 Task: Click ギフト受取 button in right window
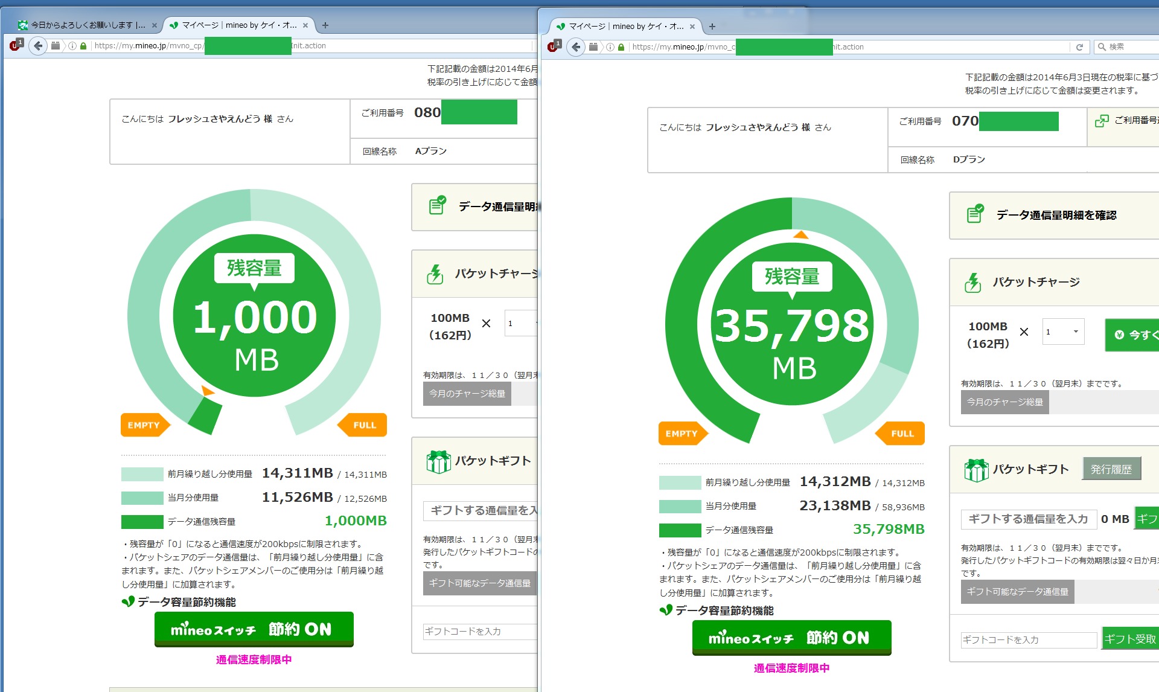pyautogui.click(x=1129, y=639)
